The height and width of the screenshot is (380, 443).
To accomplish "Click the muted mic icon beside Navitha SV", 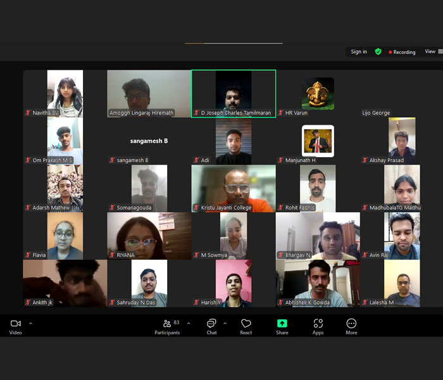I will tap(28, 113).
